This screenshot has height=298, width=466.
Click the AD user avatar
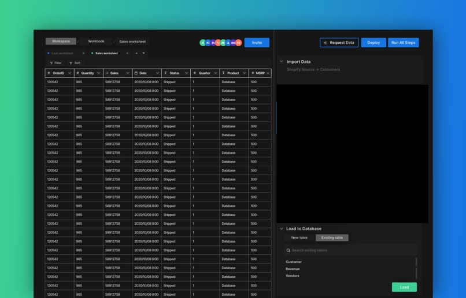click(x=238, y=43)
